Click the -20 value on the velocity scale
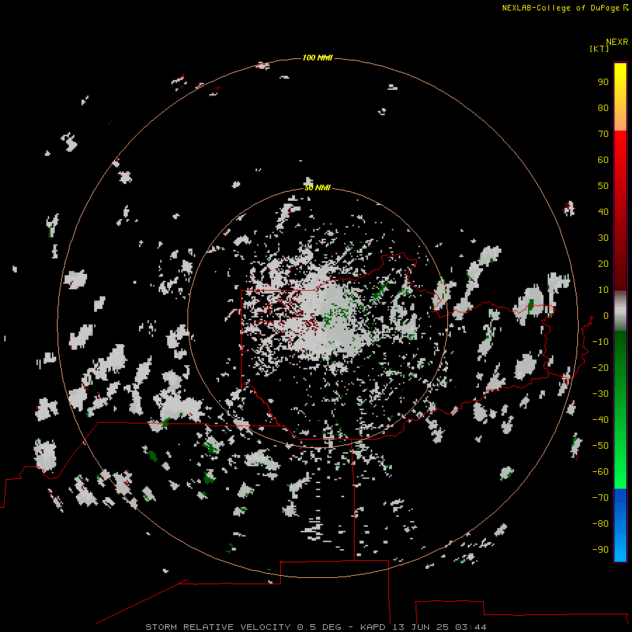The image size is (632, 632). pos(600,367)
